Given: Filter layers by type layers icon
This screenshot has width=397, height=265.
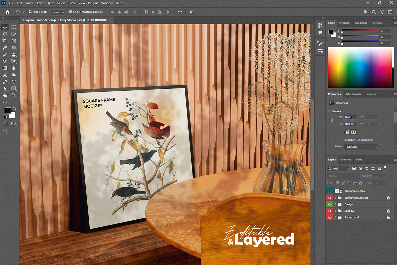Looking at the screenshot, I should [367, 169].
